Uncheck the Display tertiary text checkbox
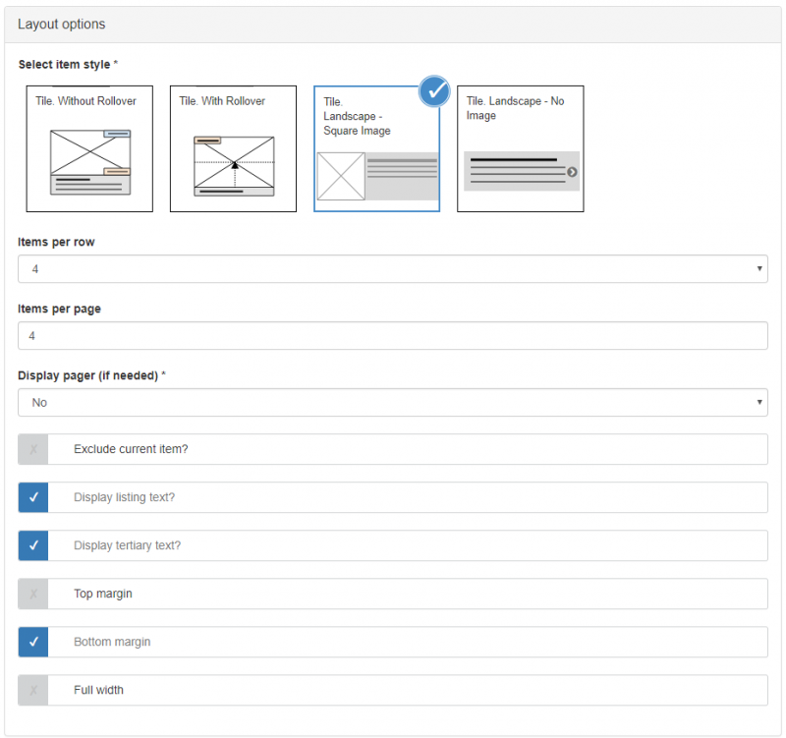 33,545
